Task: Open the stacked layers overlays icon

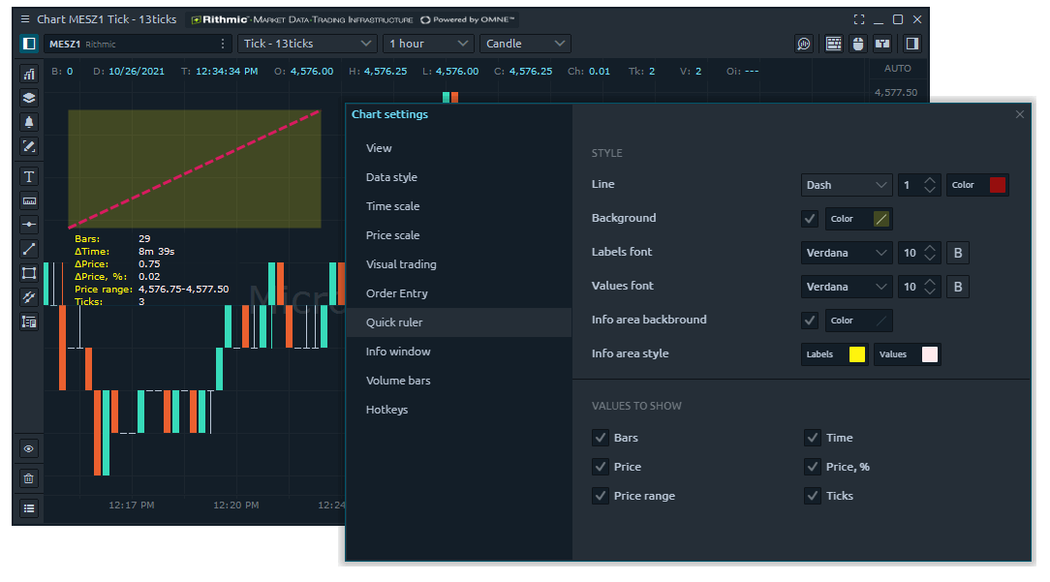Action: tap(29, 98)
